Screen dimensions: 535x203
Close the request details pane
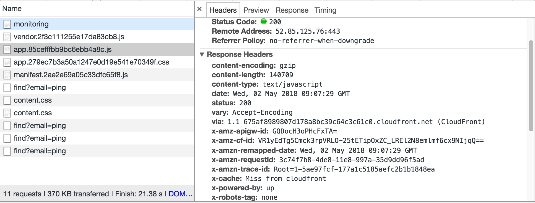pos(199,9)
